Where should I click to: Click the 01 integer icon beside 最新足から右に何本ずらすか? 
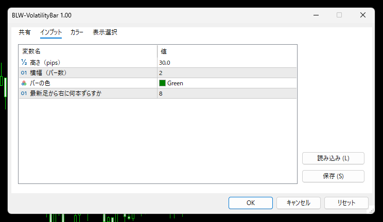coord(24,93)
